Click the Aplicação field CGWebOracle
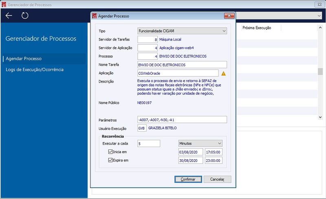326x199 pixels. pyautogui.click(x=178, y=73)
